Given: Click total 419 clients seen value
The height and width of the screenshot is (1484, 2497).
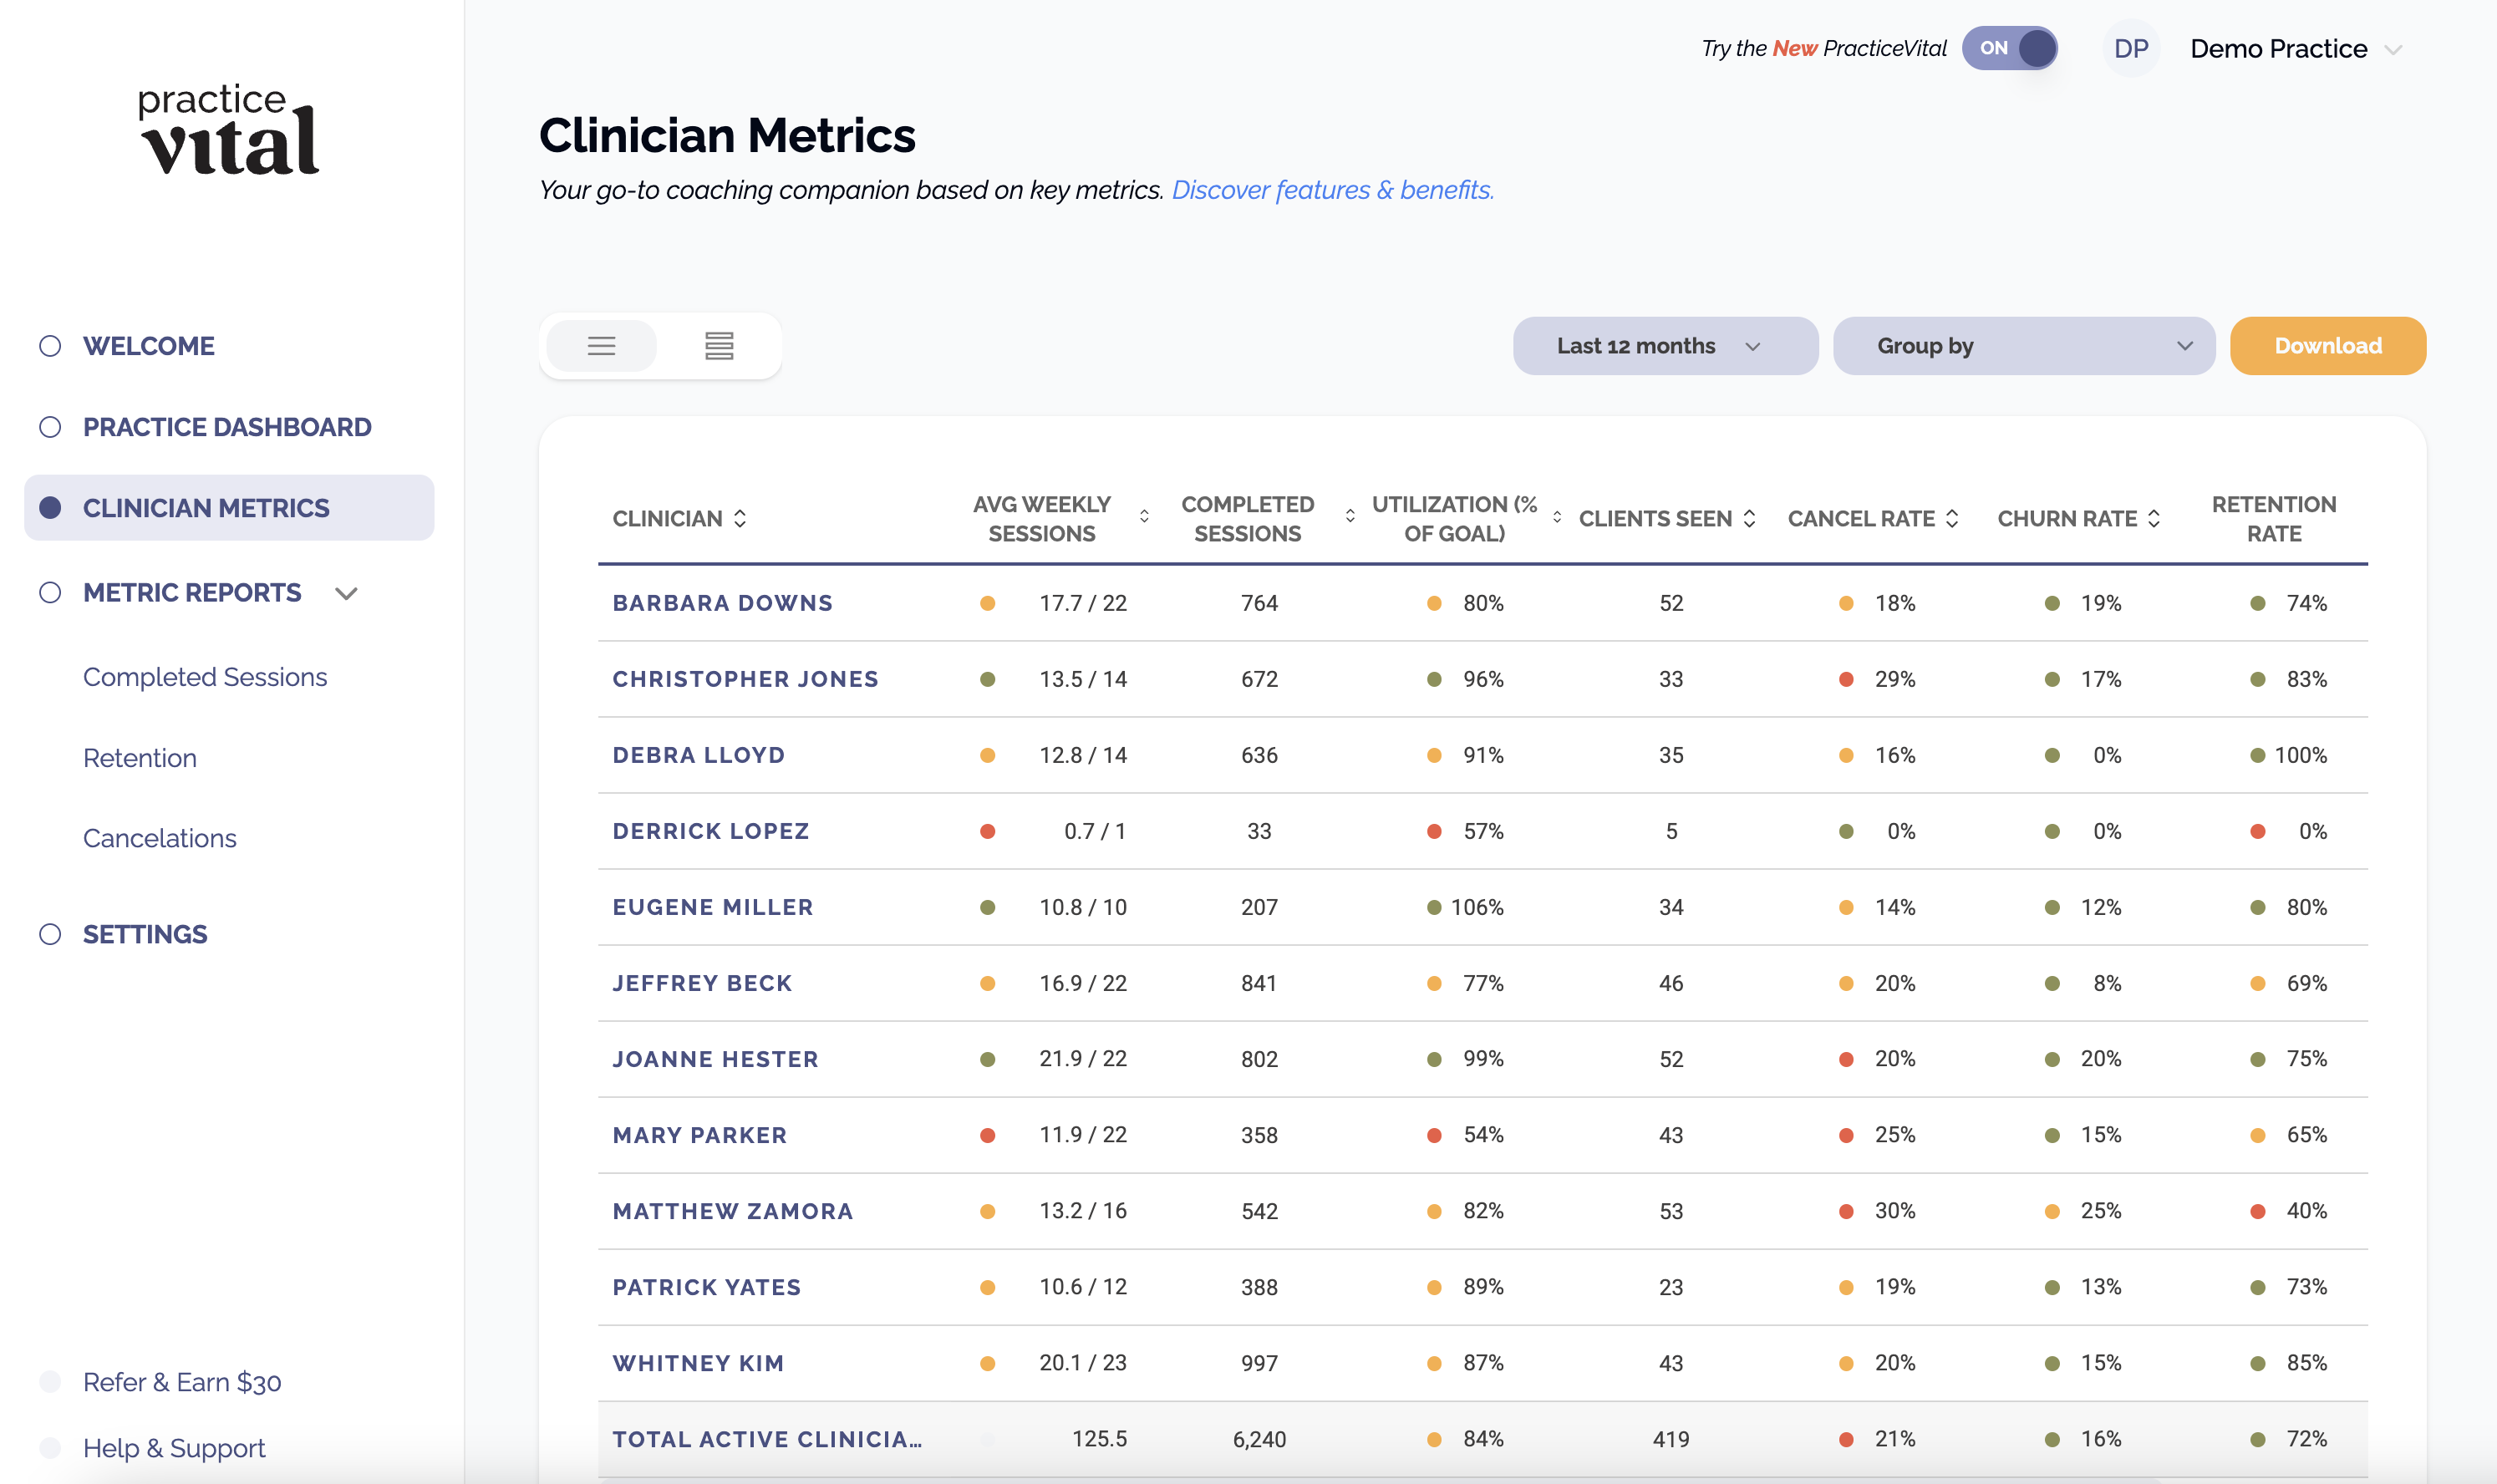Looking at the screenshot, I should pos(1671,1439).
